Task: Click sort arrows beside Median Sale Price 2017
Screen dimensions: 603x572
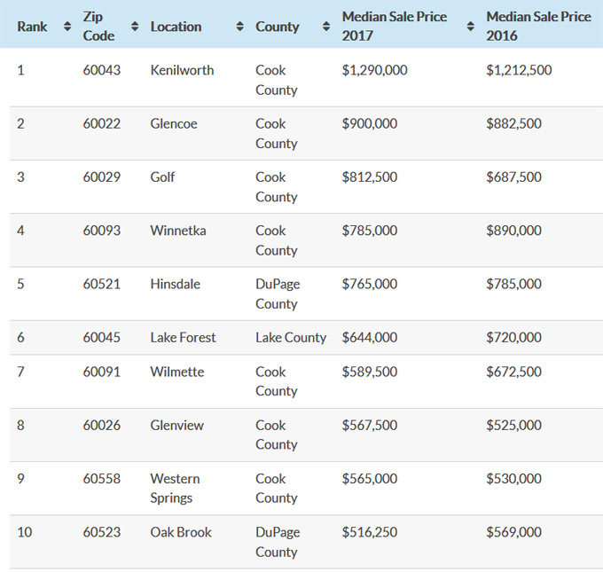Action: click(x=471, y=27)
